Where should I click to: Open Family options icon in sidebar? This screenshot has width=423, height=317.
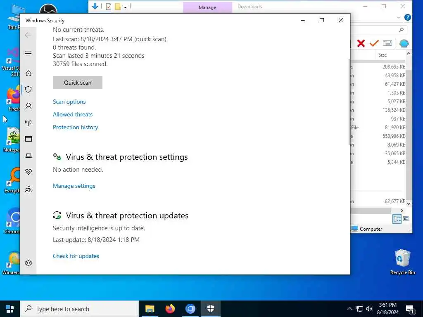pyautogui.click(x=29, y=189)
